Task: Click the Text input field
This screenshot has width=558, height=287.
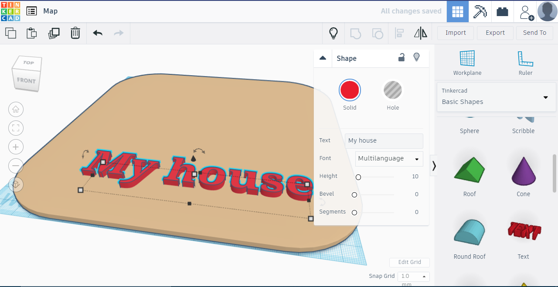Action: point(384,141)
